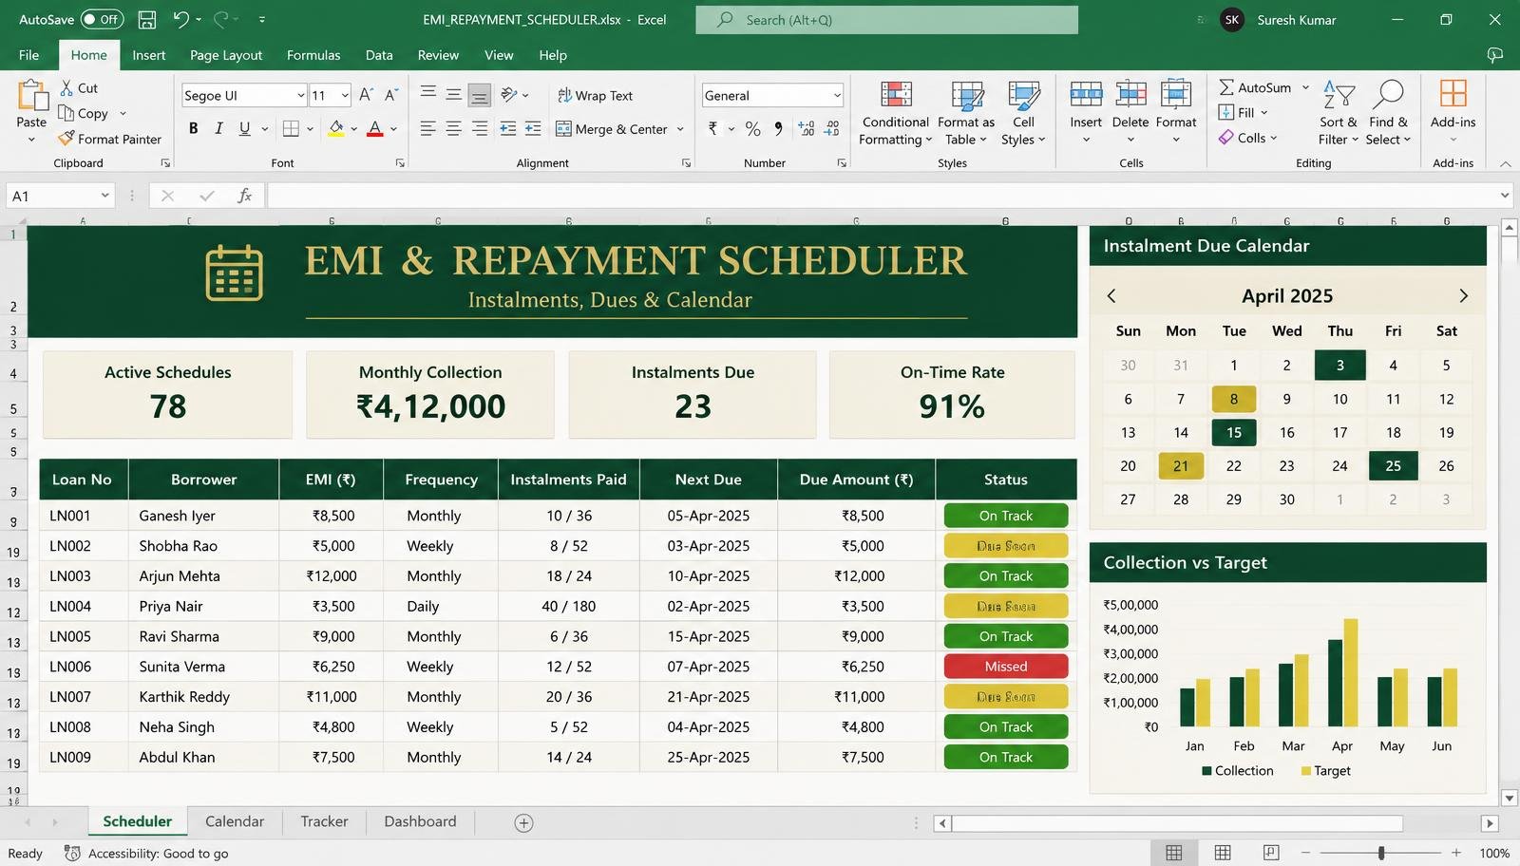Expand the Merge & Center dropdown arrow
The width and height of the screenshot is (1520, 866).
tap(680, 129)
